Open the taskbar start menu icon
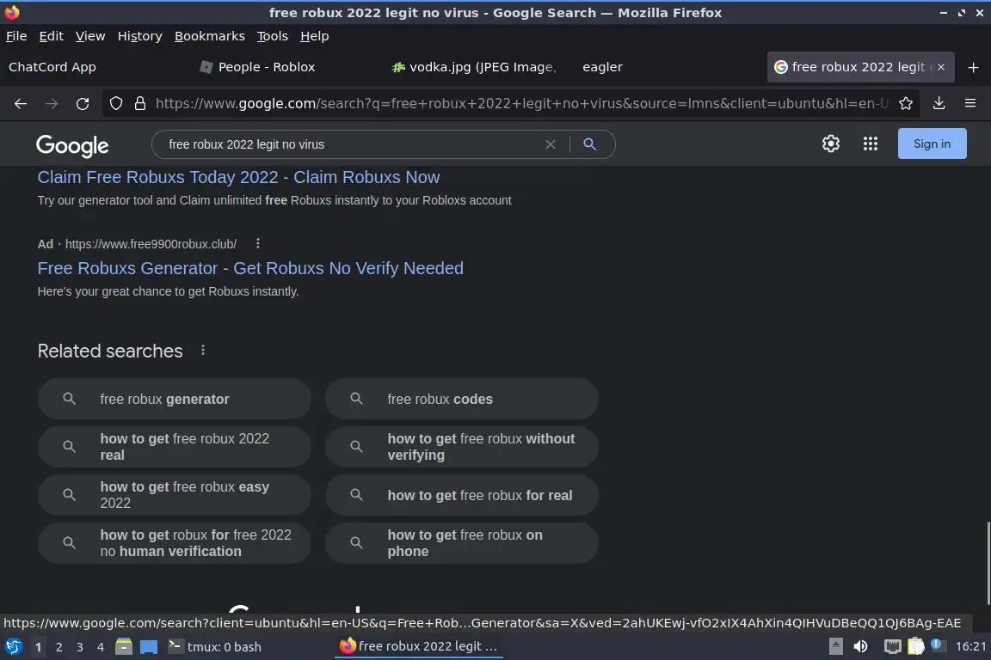This screenshot has height=660, width=991. pos(13,646)
